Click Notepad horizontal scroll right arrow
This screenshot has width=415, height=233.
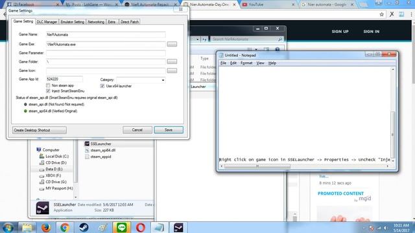tap(388, 166)
